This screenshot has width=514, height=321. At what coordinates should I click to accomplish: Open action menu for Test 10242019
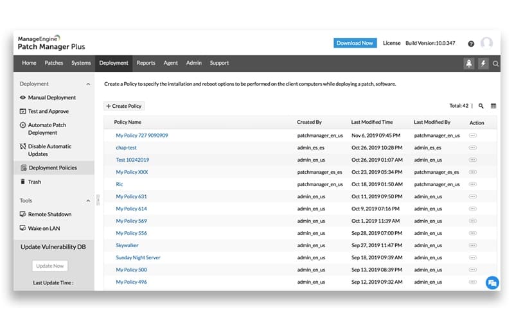pyautogui.click(x=472, y=160)
